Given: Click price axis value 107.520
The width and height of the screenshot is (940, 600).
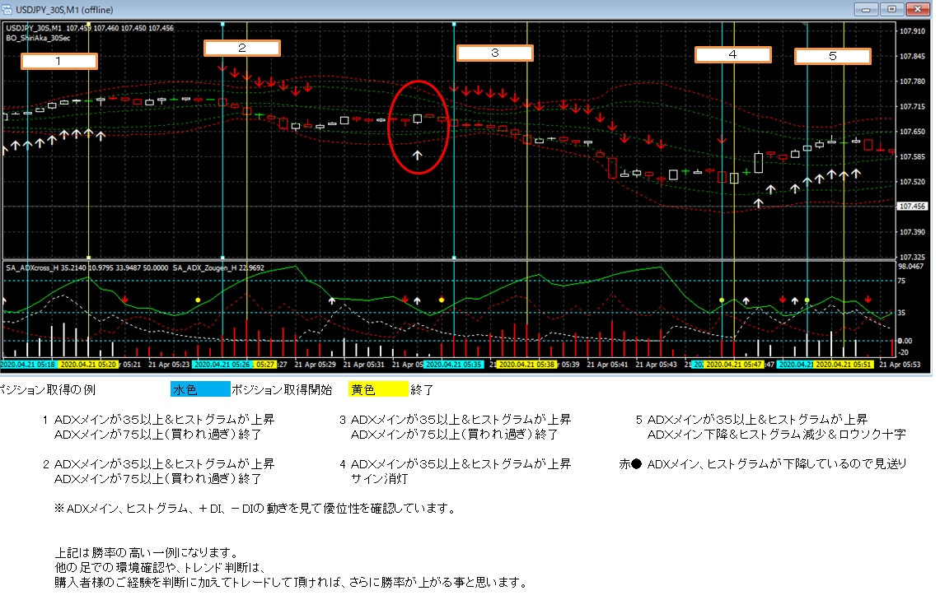Looking at the screenshot, I should (x=912, y=182).
